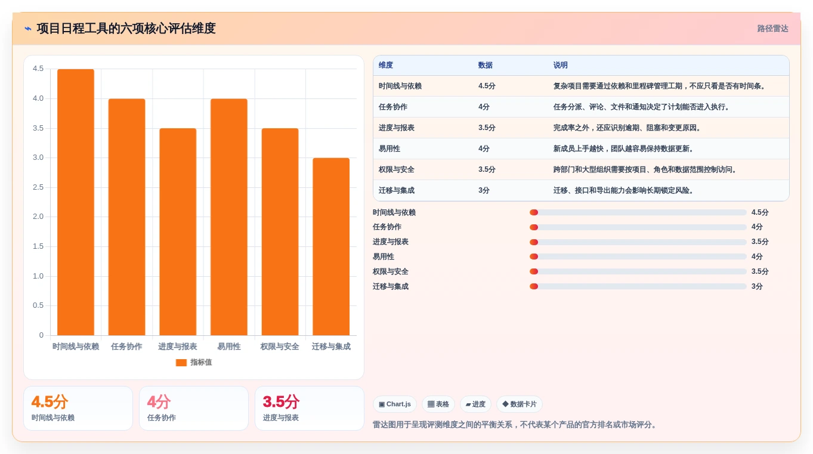Click the 表格 tag chip
The height and width of the screenshot is (454, 813).
(x=438, y=404)
